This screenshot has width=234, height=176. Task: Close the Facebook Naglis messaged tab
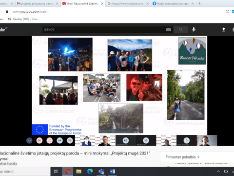click(x=193, y=3)
